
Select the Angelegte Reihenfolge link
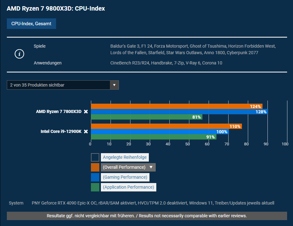click(x=125, y=157)
